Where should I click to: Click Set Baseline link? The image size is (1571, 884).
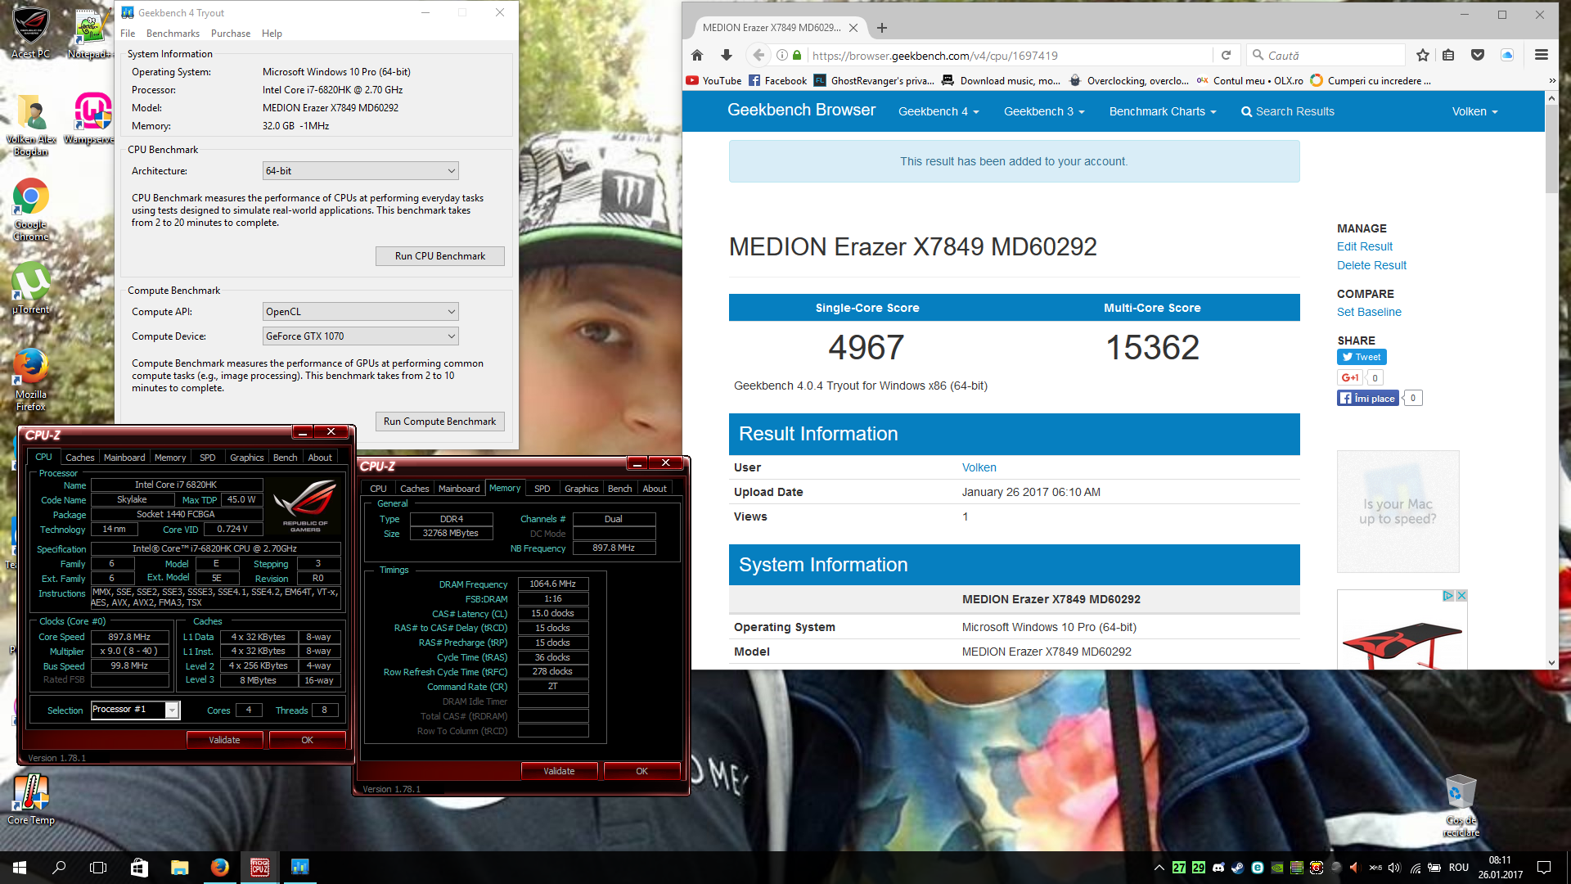pyautogui.click(x=1369, y=312)
